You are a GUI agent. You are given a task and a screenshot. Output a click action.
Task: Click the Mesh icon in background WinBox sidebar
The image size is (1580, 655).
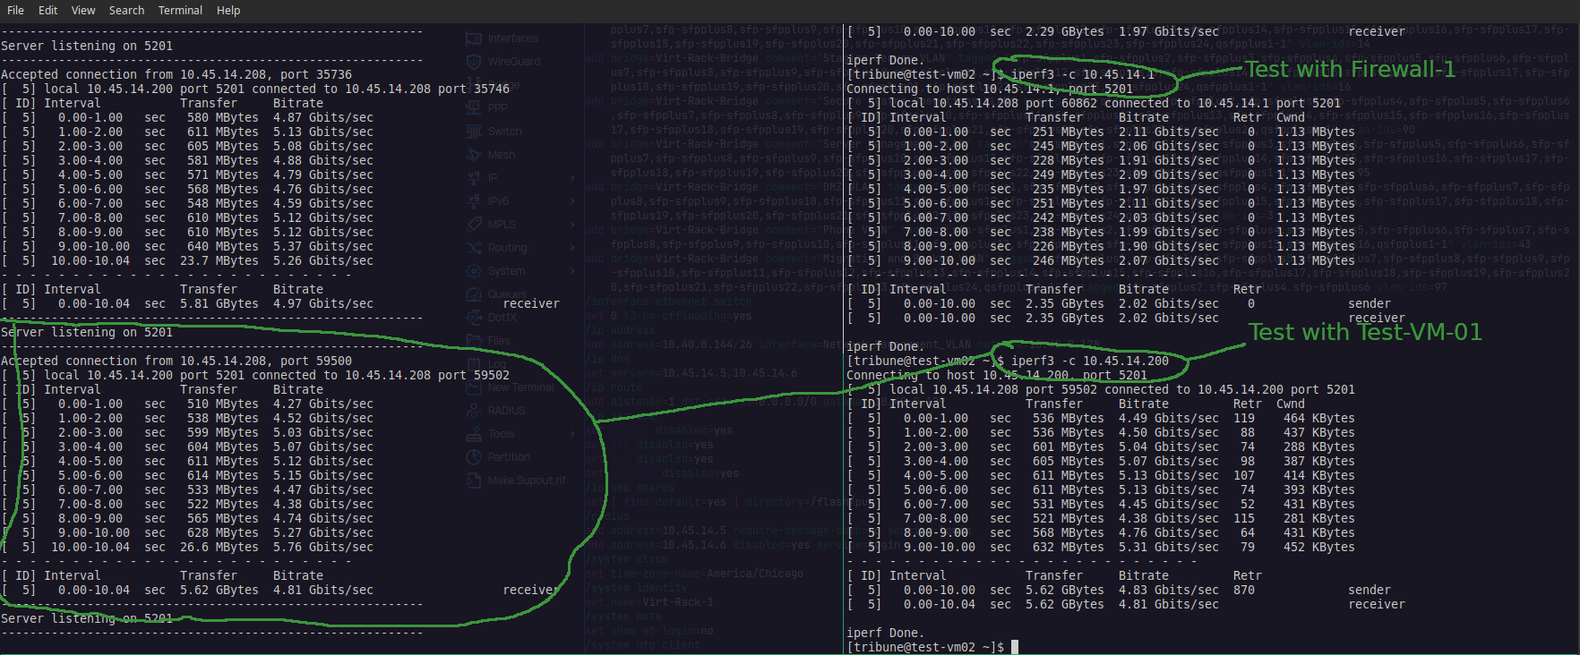point(474,154)
